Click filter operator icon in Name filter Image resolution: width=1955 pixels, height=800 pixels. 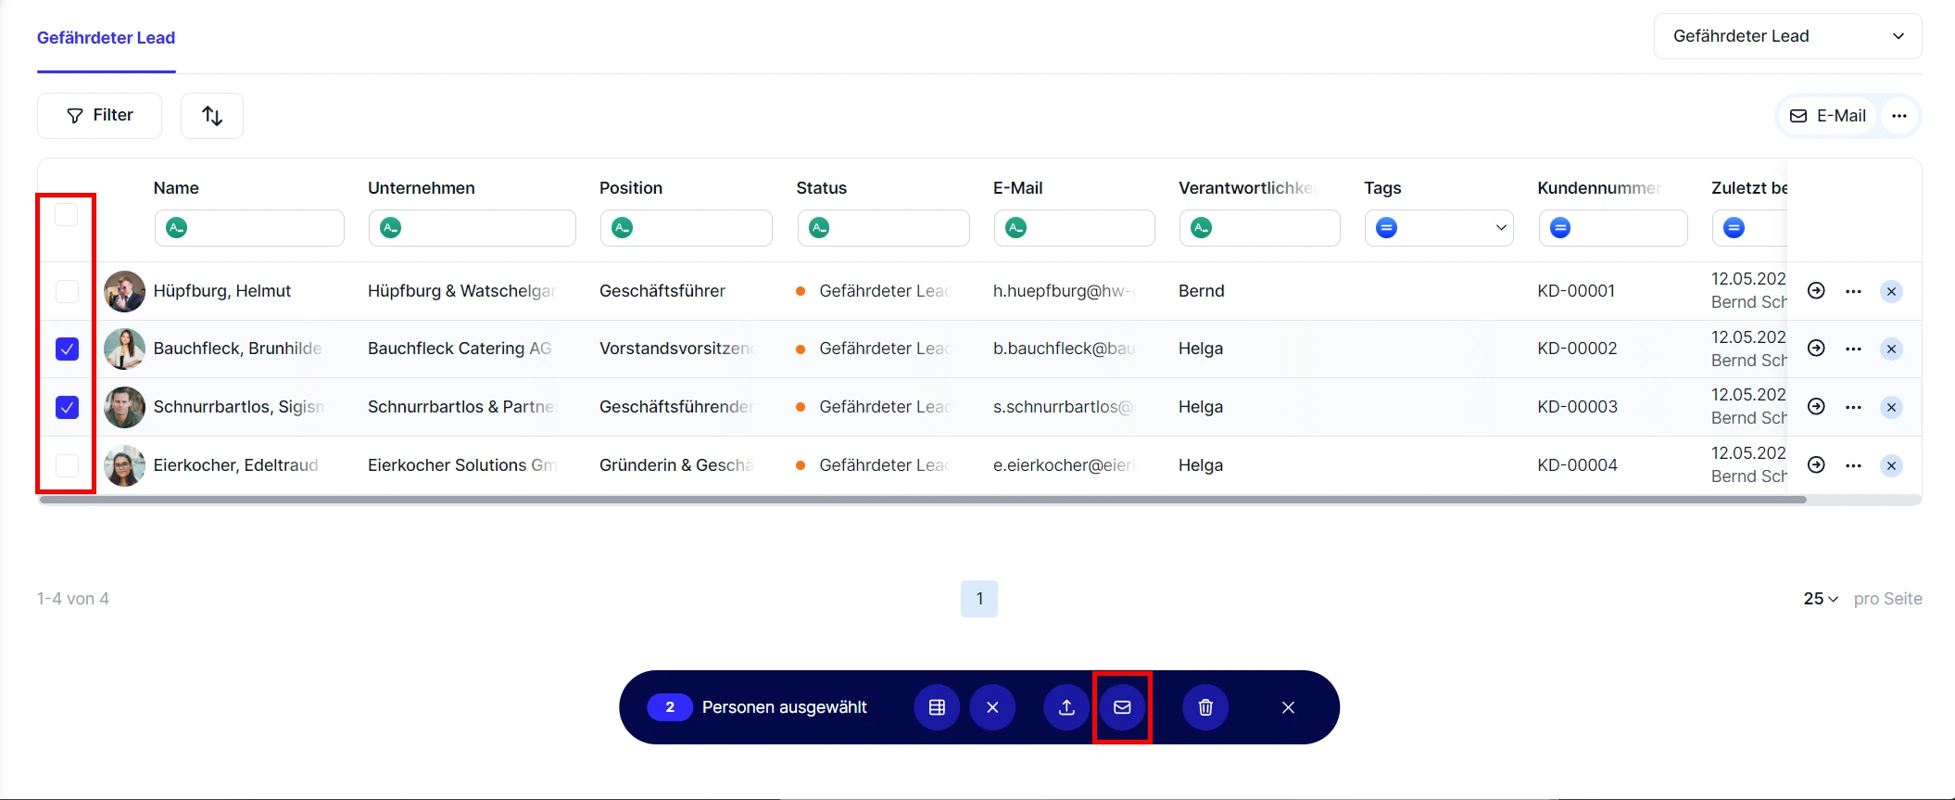coord(177,228)
